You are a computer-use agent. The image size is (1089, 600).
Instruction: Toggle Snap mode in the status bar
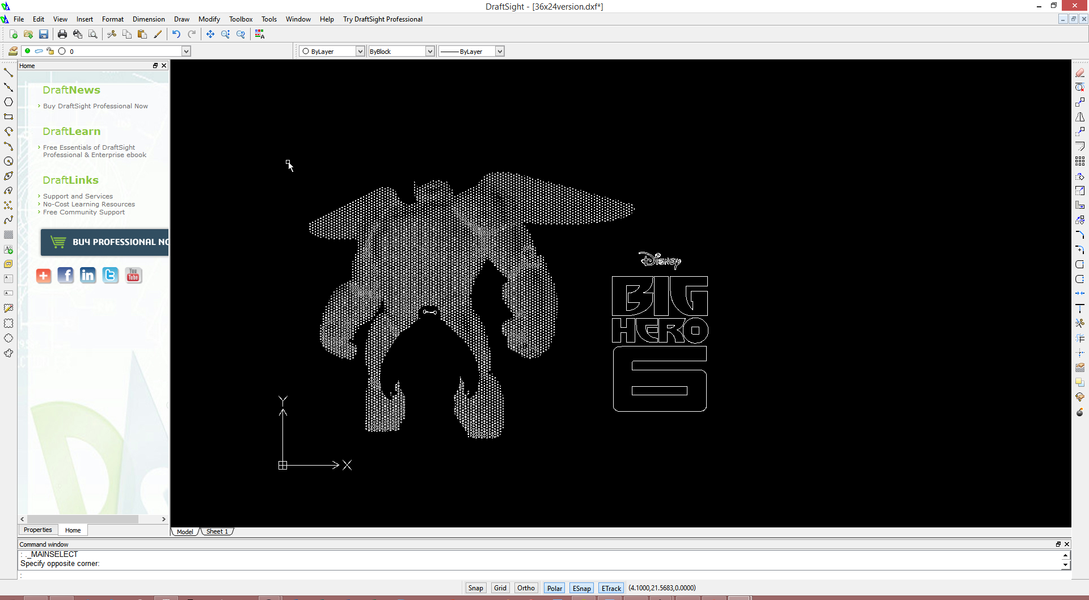pos(475,588)
